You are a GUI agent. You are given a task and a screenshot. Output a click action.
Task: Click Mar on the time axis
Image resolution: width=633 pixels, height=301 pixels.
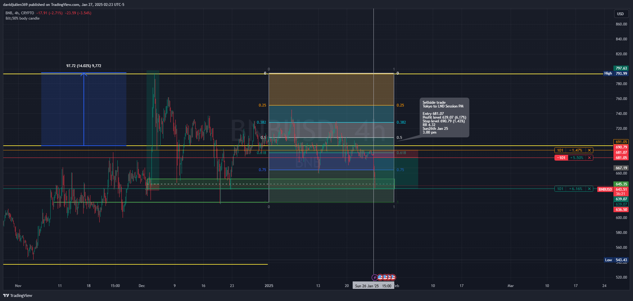pos(511,286)
